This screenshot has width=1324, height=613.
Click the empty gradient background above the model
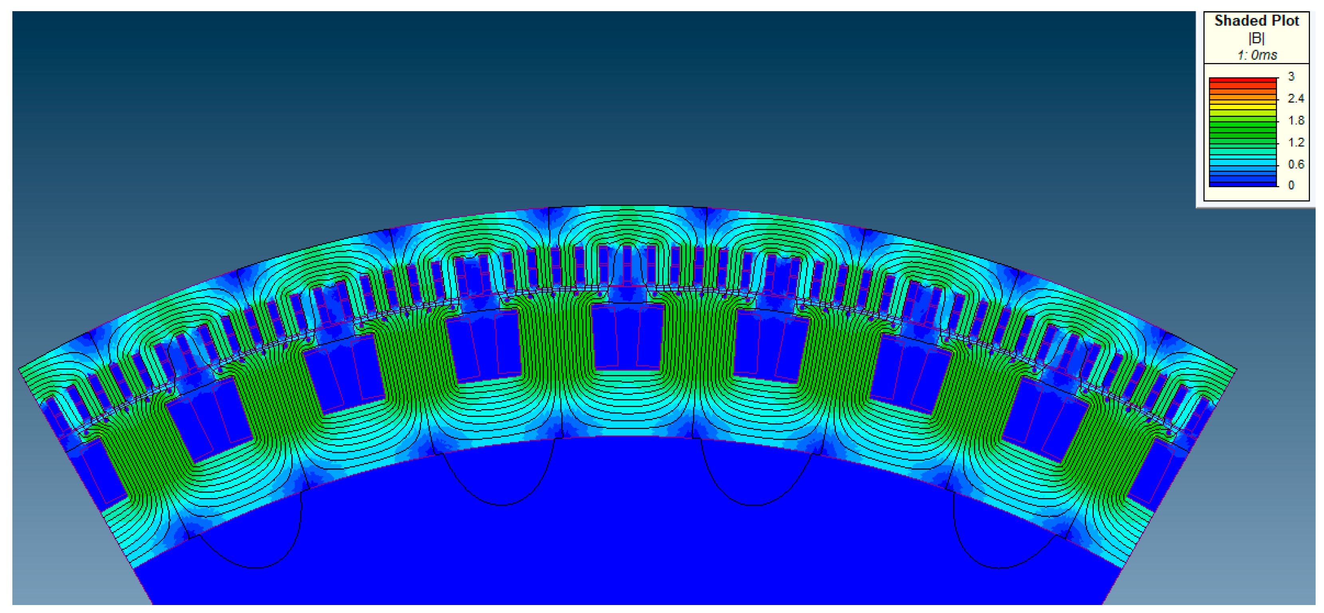click(617, 103)
